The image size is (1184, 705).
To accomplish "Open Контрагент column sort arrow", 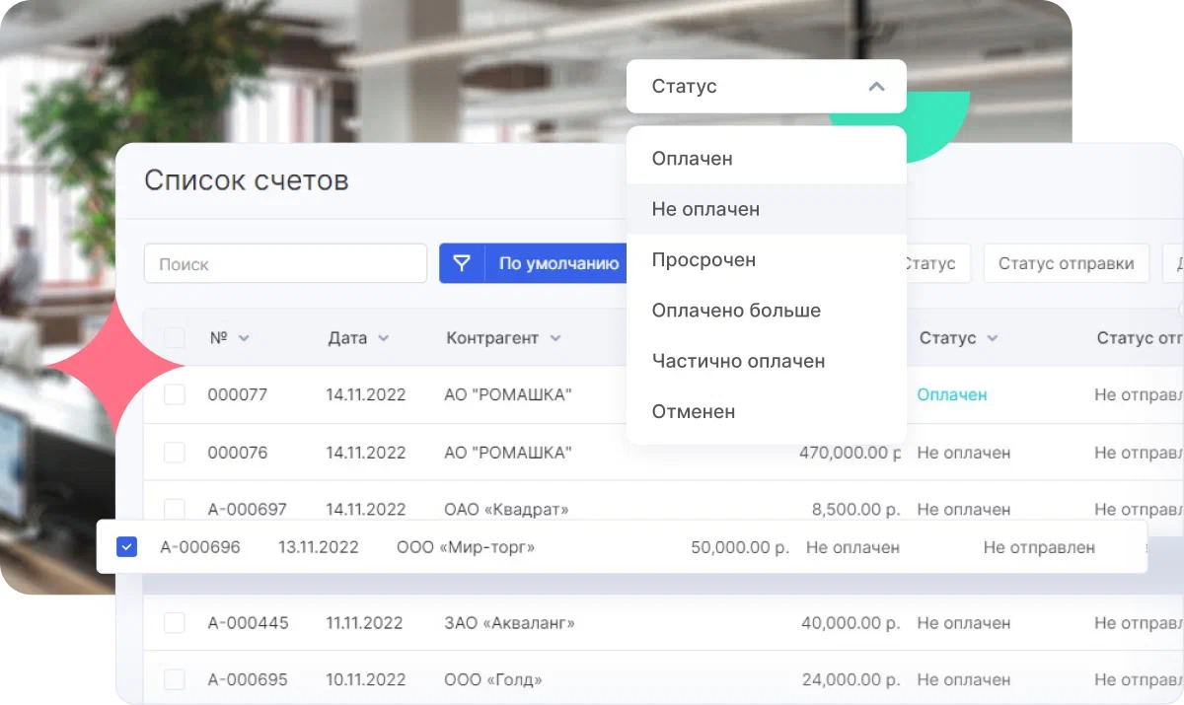I will (555, 338).
